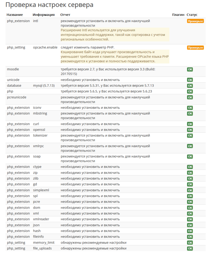Click the OK badge for curl extension
The height and width of the screenshot is (255, 211).
tap(190, 124)
